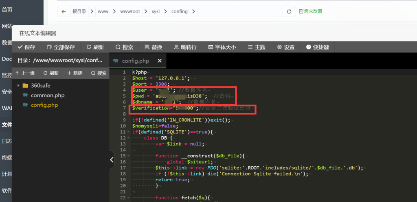Save the file with 保存

click(26, 47)
